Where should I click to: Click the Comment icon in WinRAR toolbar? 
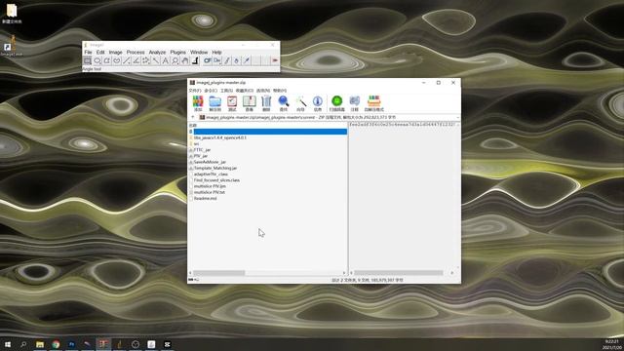(x=354, y=103)
